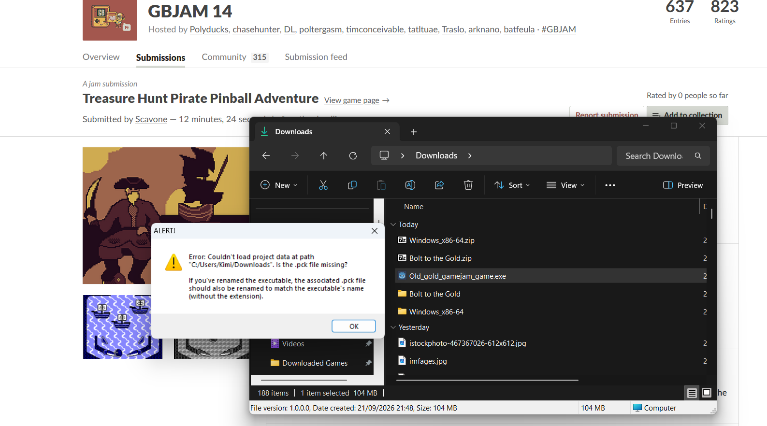
Task: Switch to details view layout icon
Action: (692, 393)
